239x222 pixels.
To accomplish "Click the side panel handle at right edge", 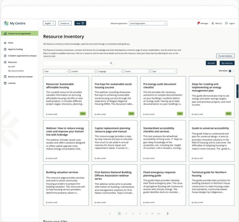I will pos(238,91).
